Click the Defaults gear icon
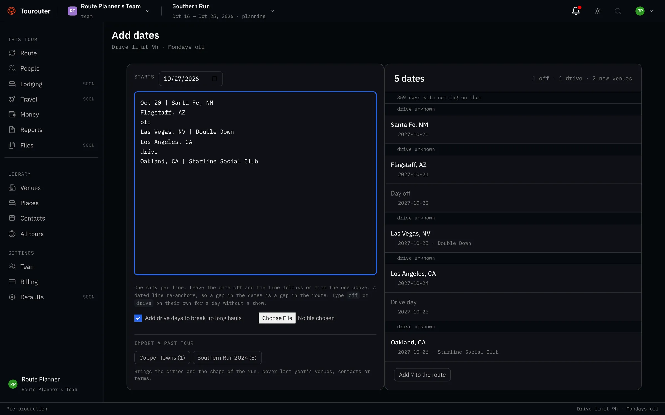The image size is (665, 415). point(12,297)
